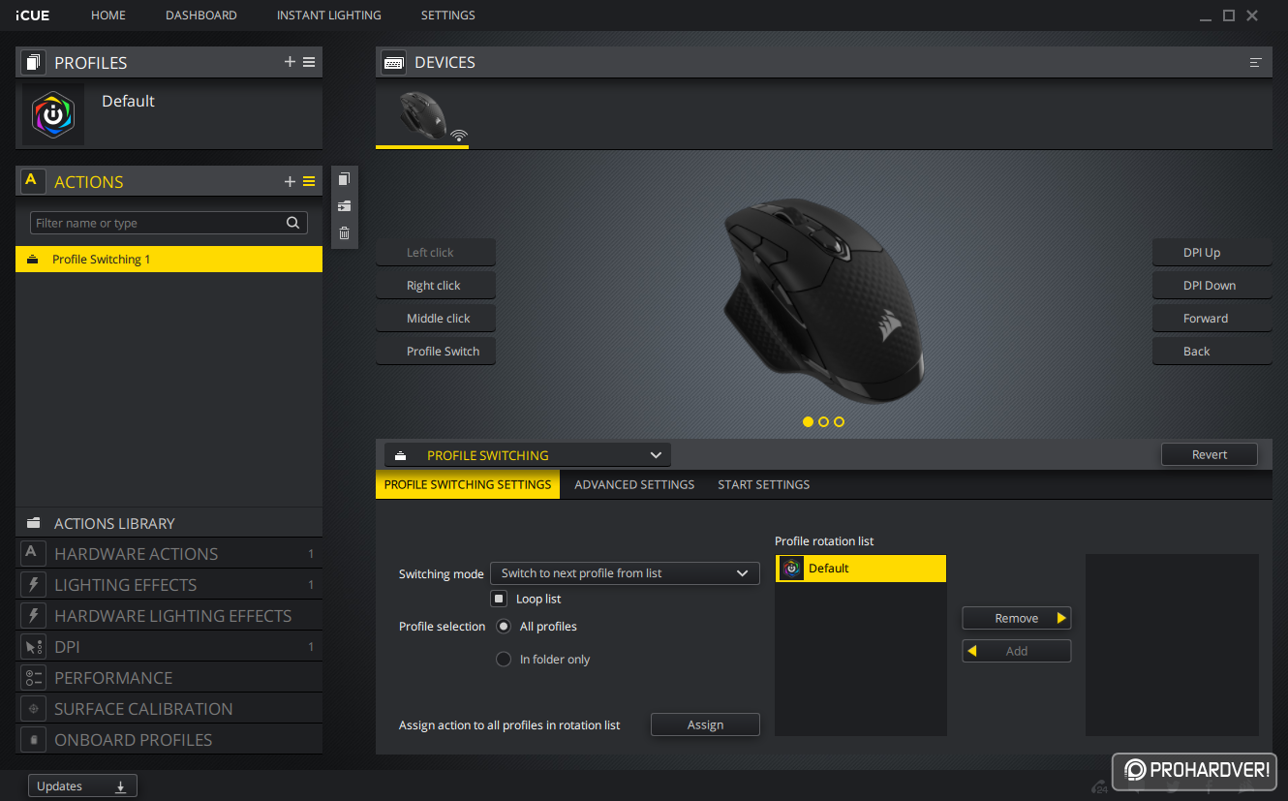Image resolution: width=1288 pixels, height=801 pixels.
Task: Select Default in profile rotation list
Action: (860, 569)
